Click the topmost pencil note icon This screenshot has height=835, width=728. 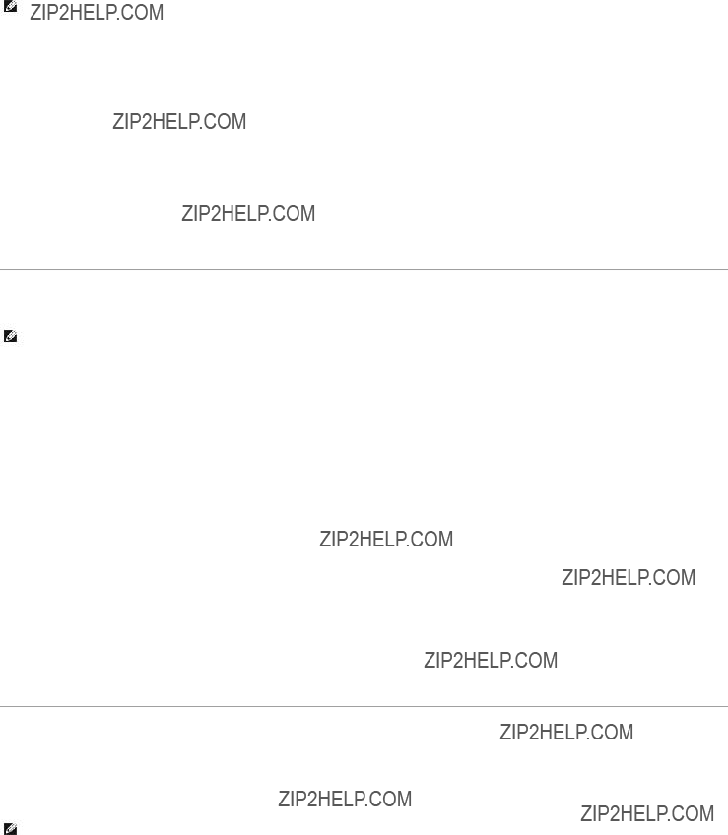point(10,6)
